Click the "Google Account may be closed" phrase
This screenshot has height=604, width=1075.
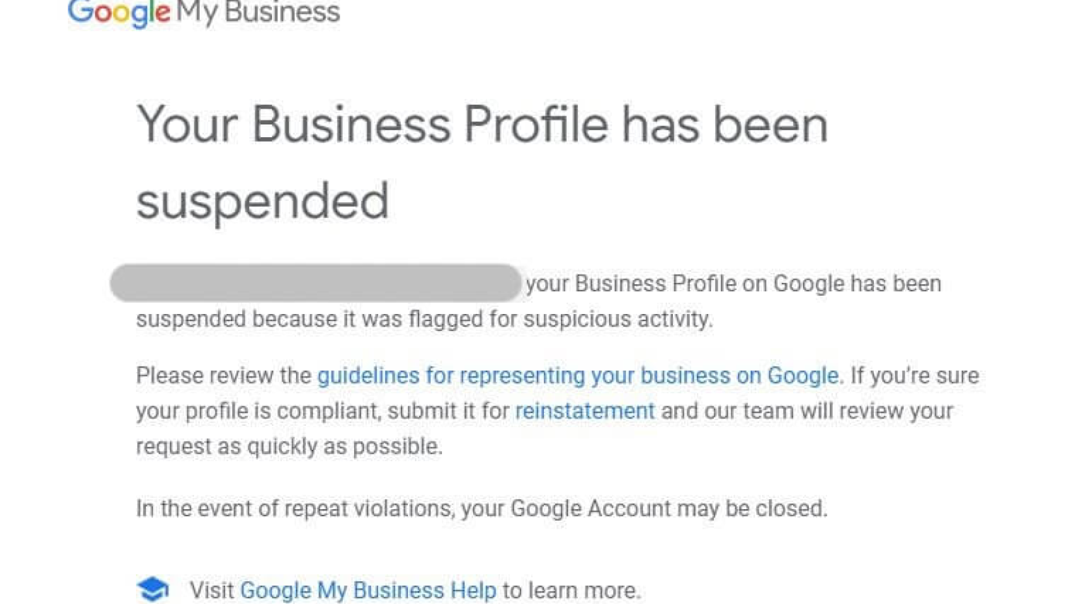668,509
